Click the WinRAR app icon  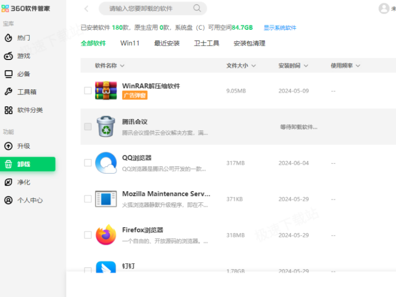click(106, 90)
